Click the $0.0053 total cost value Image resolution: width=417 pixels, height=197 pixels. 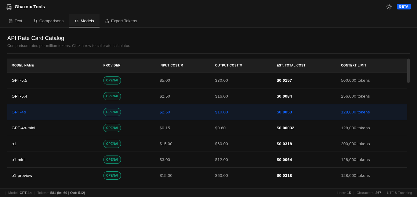coord(285,112)
